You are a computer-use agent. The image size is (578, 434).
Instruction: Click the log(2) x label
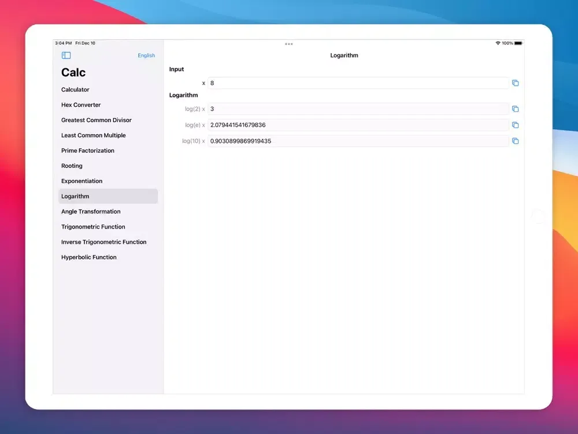[195, 109]
